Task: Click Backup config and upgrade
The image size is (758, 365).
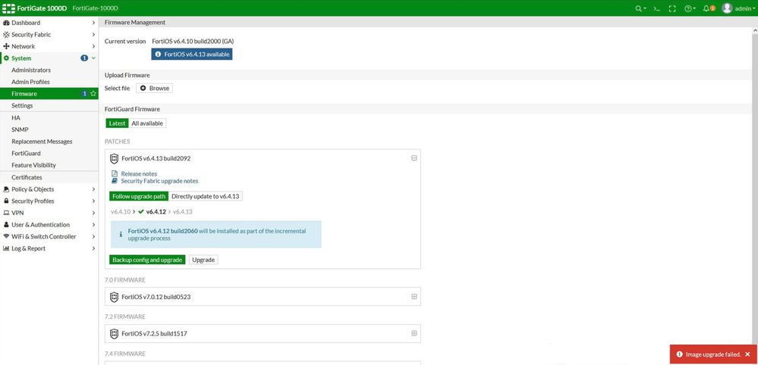Action: coord(147,260)
